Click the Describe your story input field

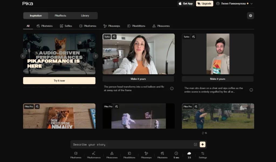132,144
